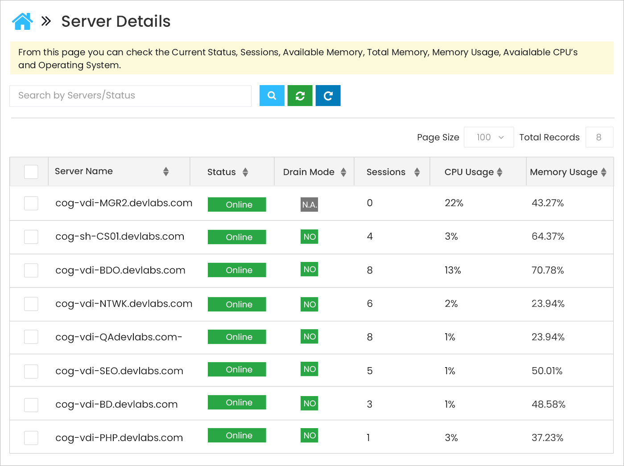This screenshot has height=466, width=624.
Task: Click the dark blue reload arrow button
Action: [328, 96]
